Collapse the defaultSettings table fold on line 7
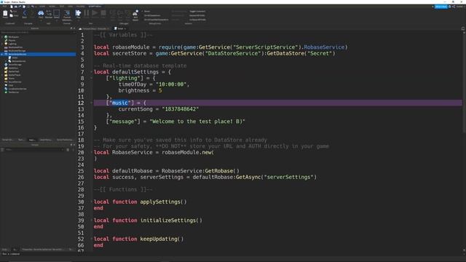 (x=91, y=72)
